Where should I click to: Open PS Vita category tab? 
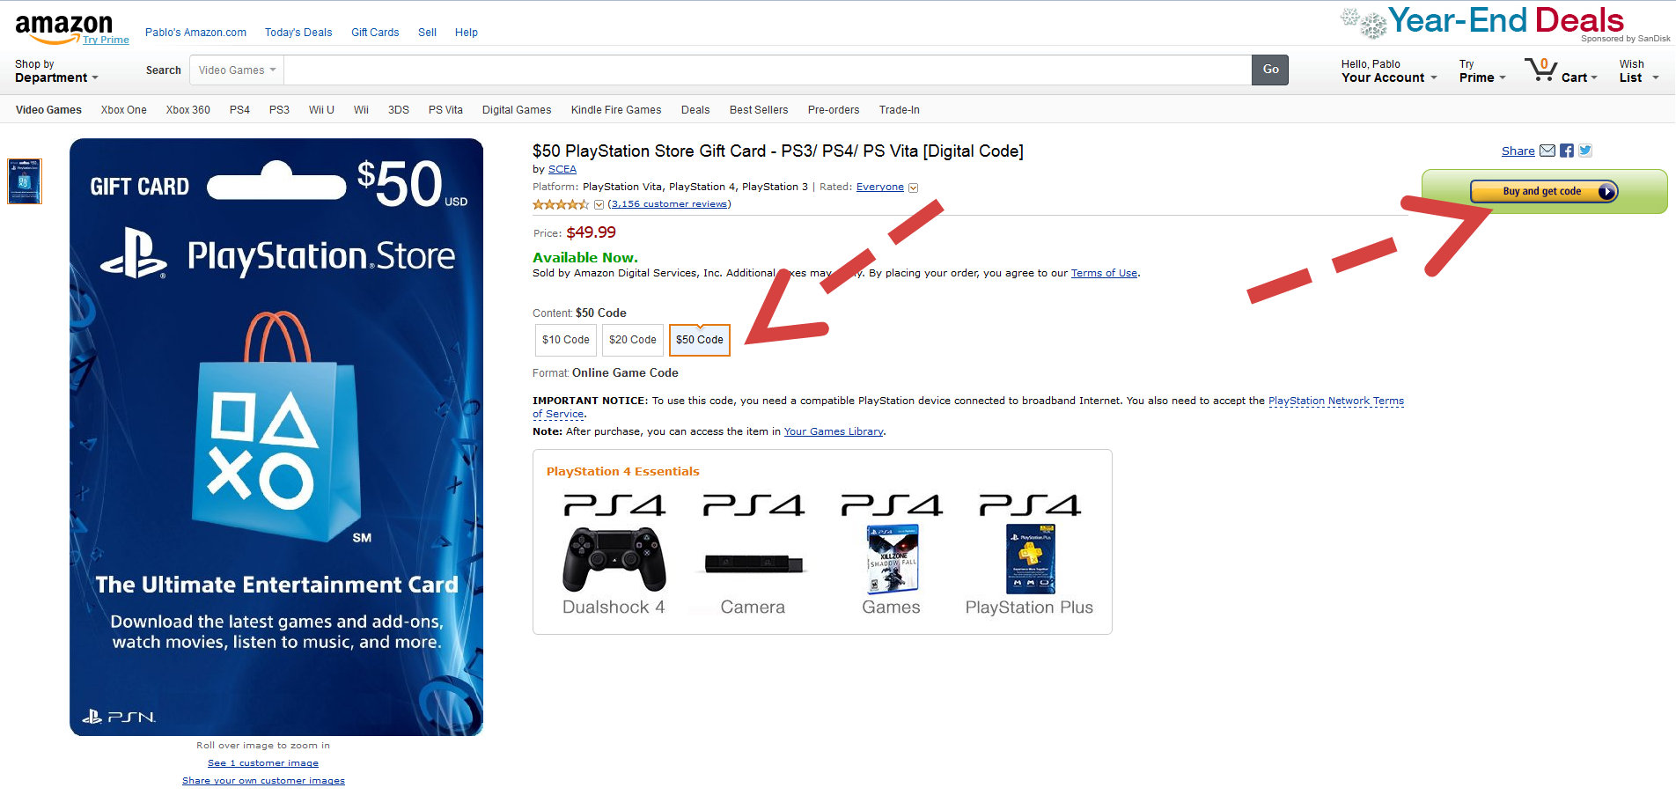(445, 110)
